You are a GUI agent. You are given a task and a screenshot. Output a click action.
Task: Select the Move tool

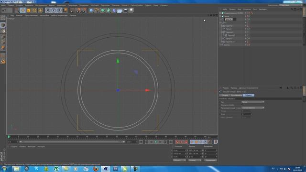click(23, 10)
